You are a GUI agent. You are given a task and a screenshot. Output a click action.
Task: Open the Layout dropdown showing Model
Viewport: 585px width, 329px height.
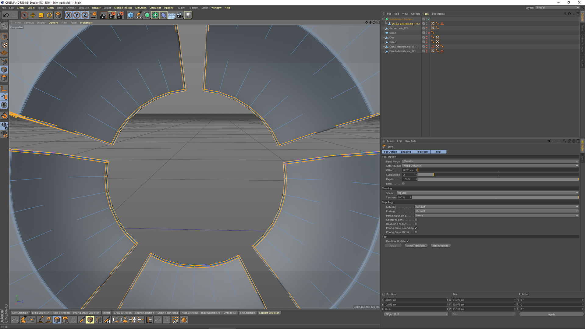click(x=557, y=8)
